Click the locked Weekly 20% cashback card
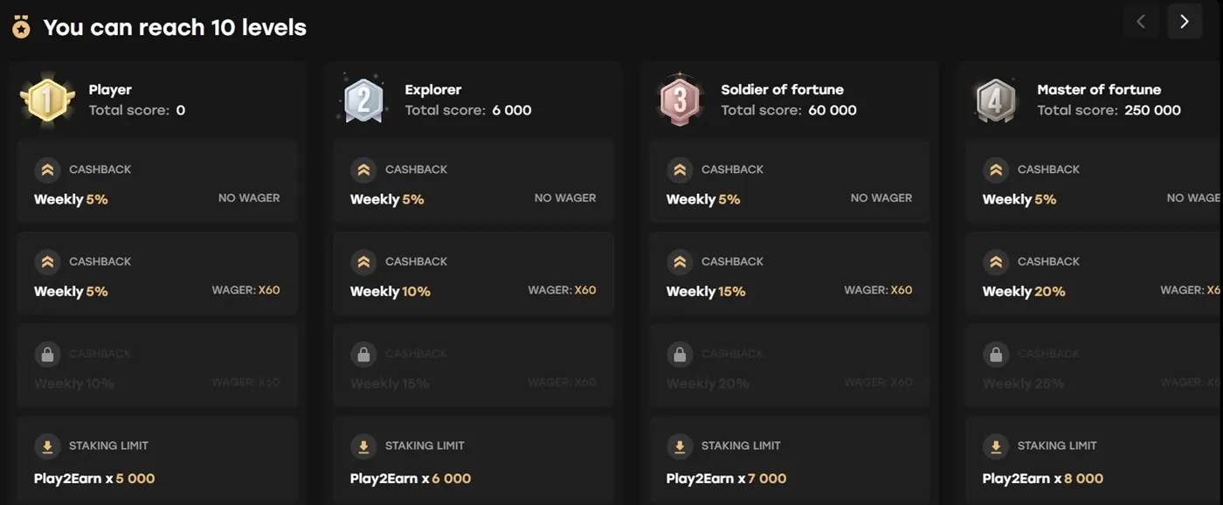This screenshot has width=1223, height=505. 790,367
